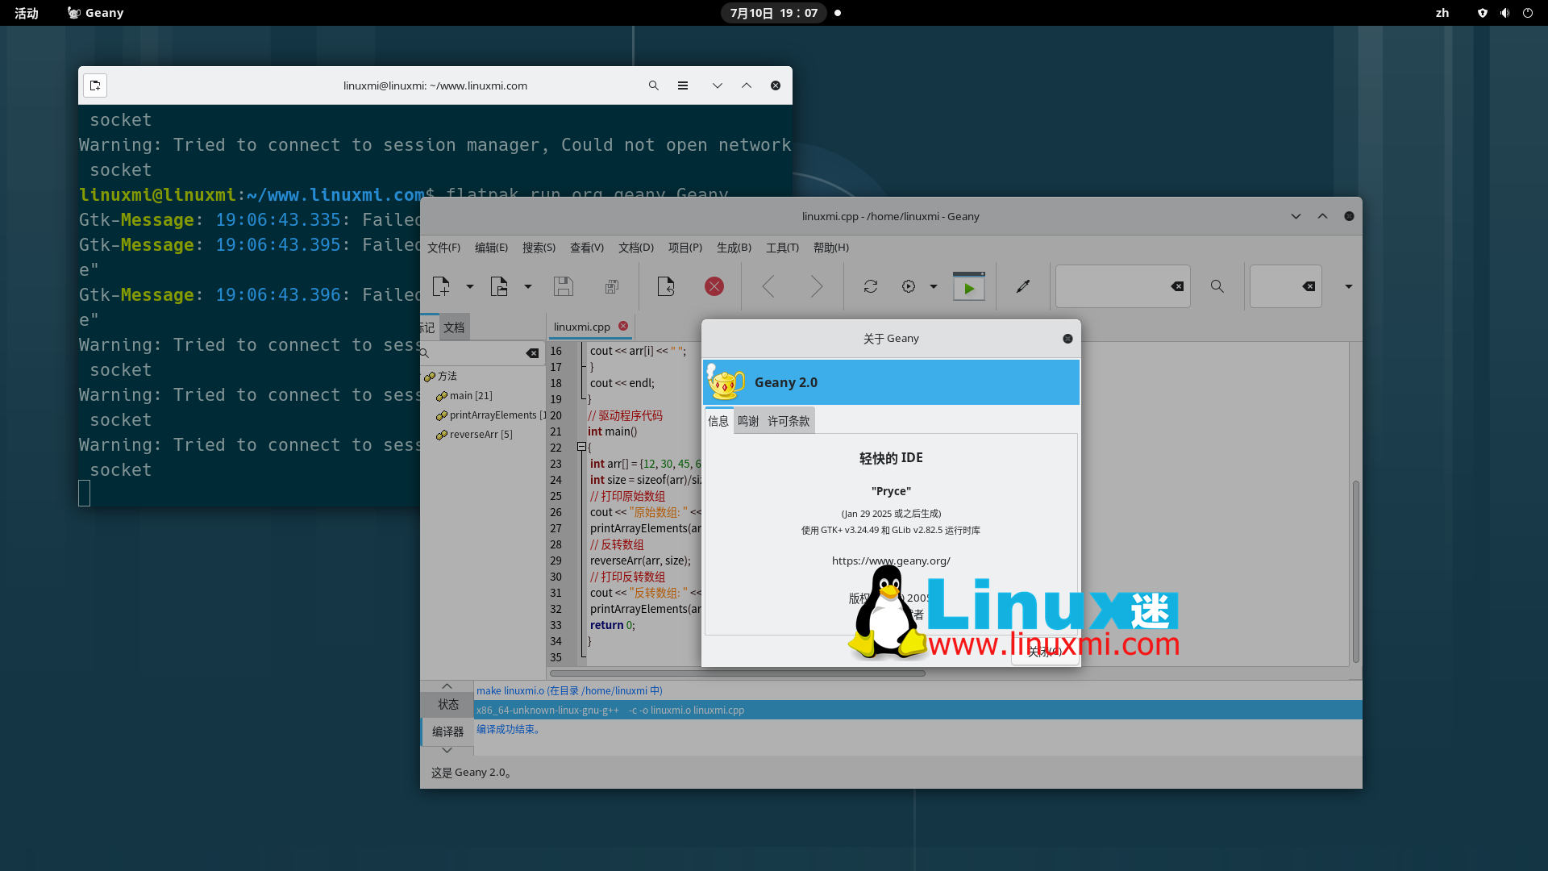Collapse the code fold at line 22
Screen dimensions: 1548x871
click(581, 447)
